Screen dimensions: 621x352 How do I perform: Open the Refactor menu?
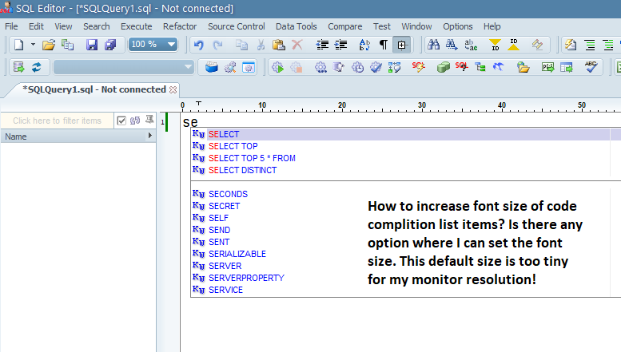tap(180, 26)
